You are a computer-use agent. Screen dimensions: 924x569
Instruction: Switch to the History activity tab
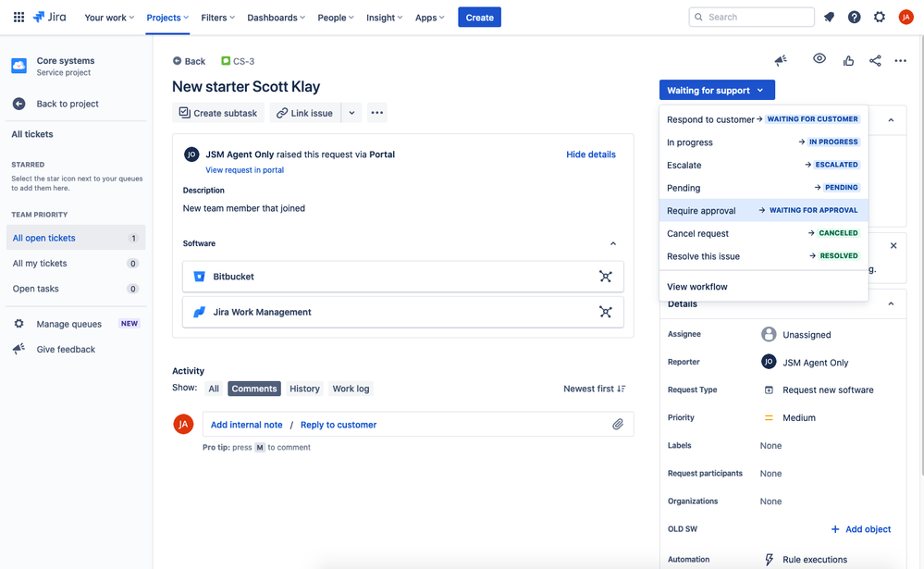(x=304, y=389)
